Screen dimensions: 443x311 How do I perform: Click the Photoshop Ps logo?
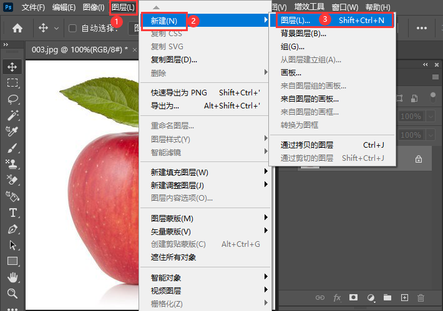[8, 7]
